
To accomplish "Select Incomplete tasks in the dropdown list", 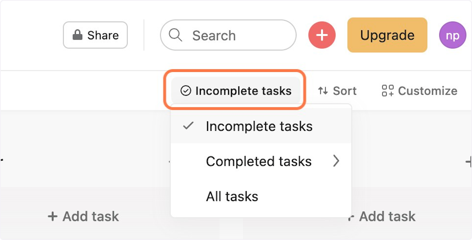I will (259, 126).
